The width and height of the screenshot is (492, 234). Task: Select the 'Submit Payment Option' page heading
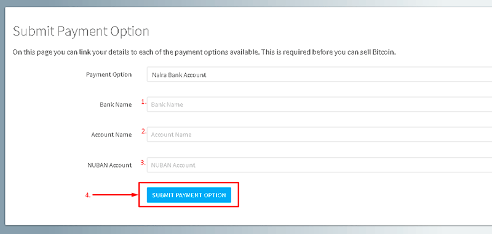(x=81, y=32)
